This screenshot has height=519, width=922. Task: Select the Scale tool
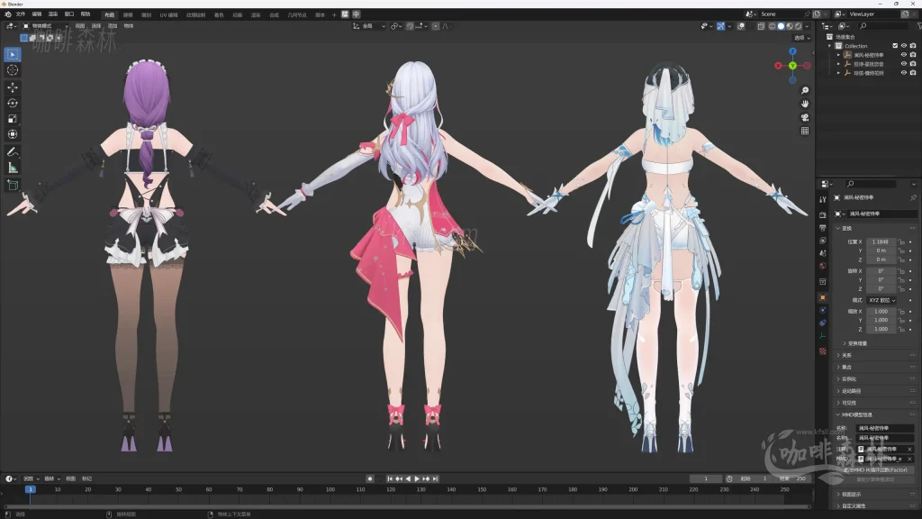click(13, 119)
